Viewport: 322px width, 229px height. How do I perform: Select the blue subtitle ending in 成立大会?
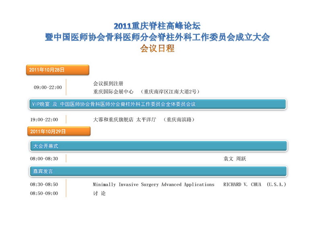coord(157,37)
